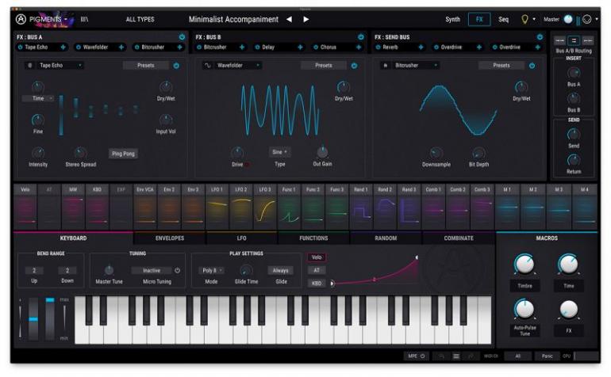Click the Timbre macro knob
Screen dimensions: 611x377
coord(525,265)
